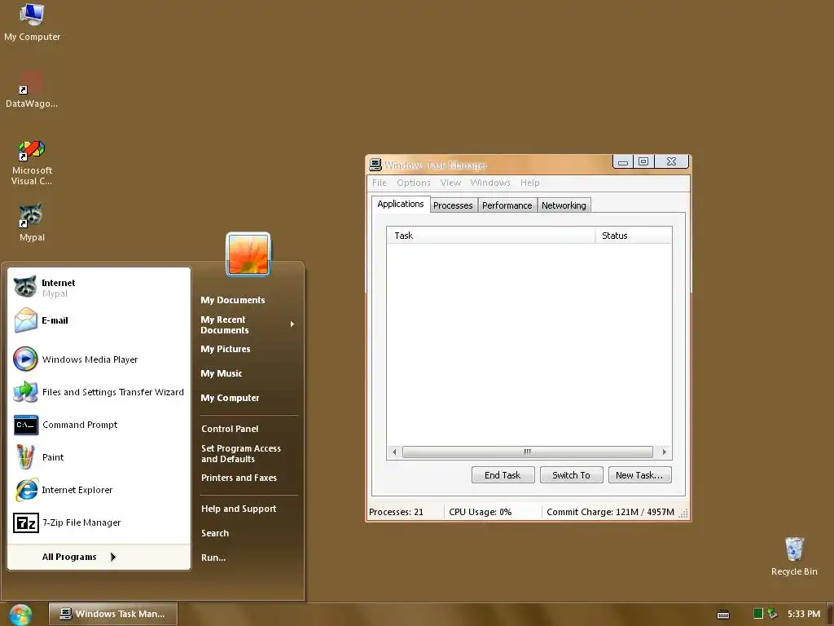The width and height of the screenshot is (834, 626).
Task: Expand My Recent Documents submenu
Action: click(x=248, y=324)
